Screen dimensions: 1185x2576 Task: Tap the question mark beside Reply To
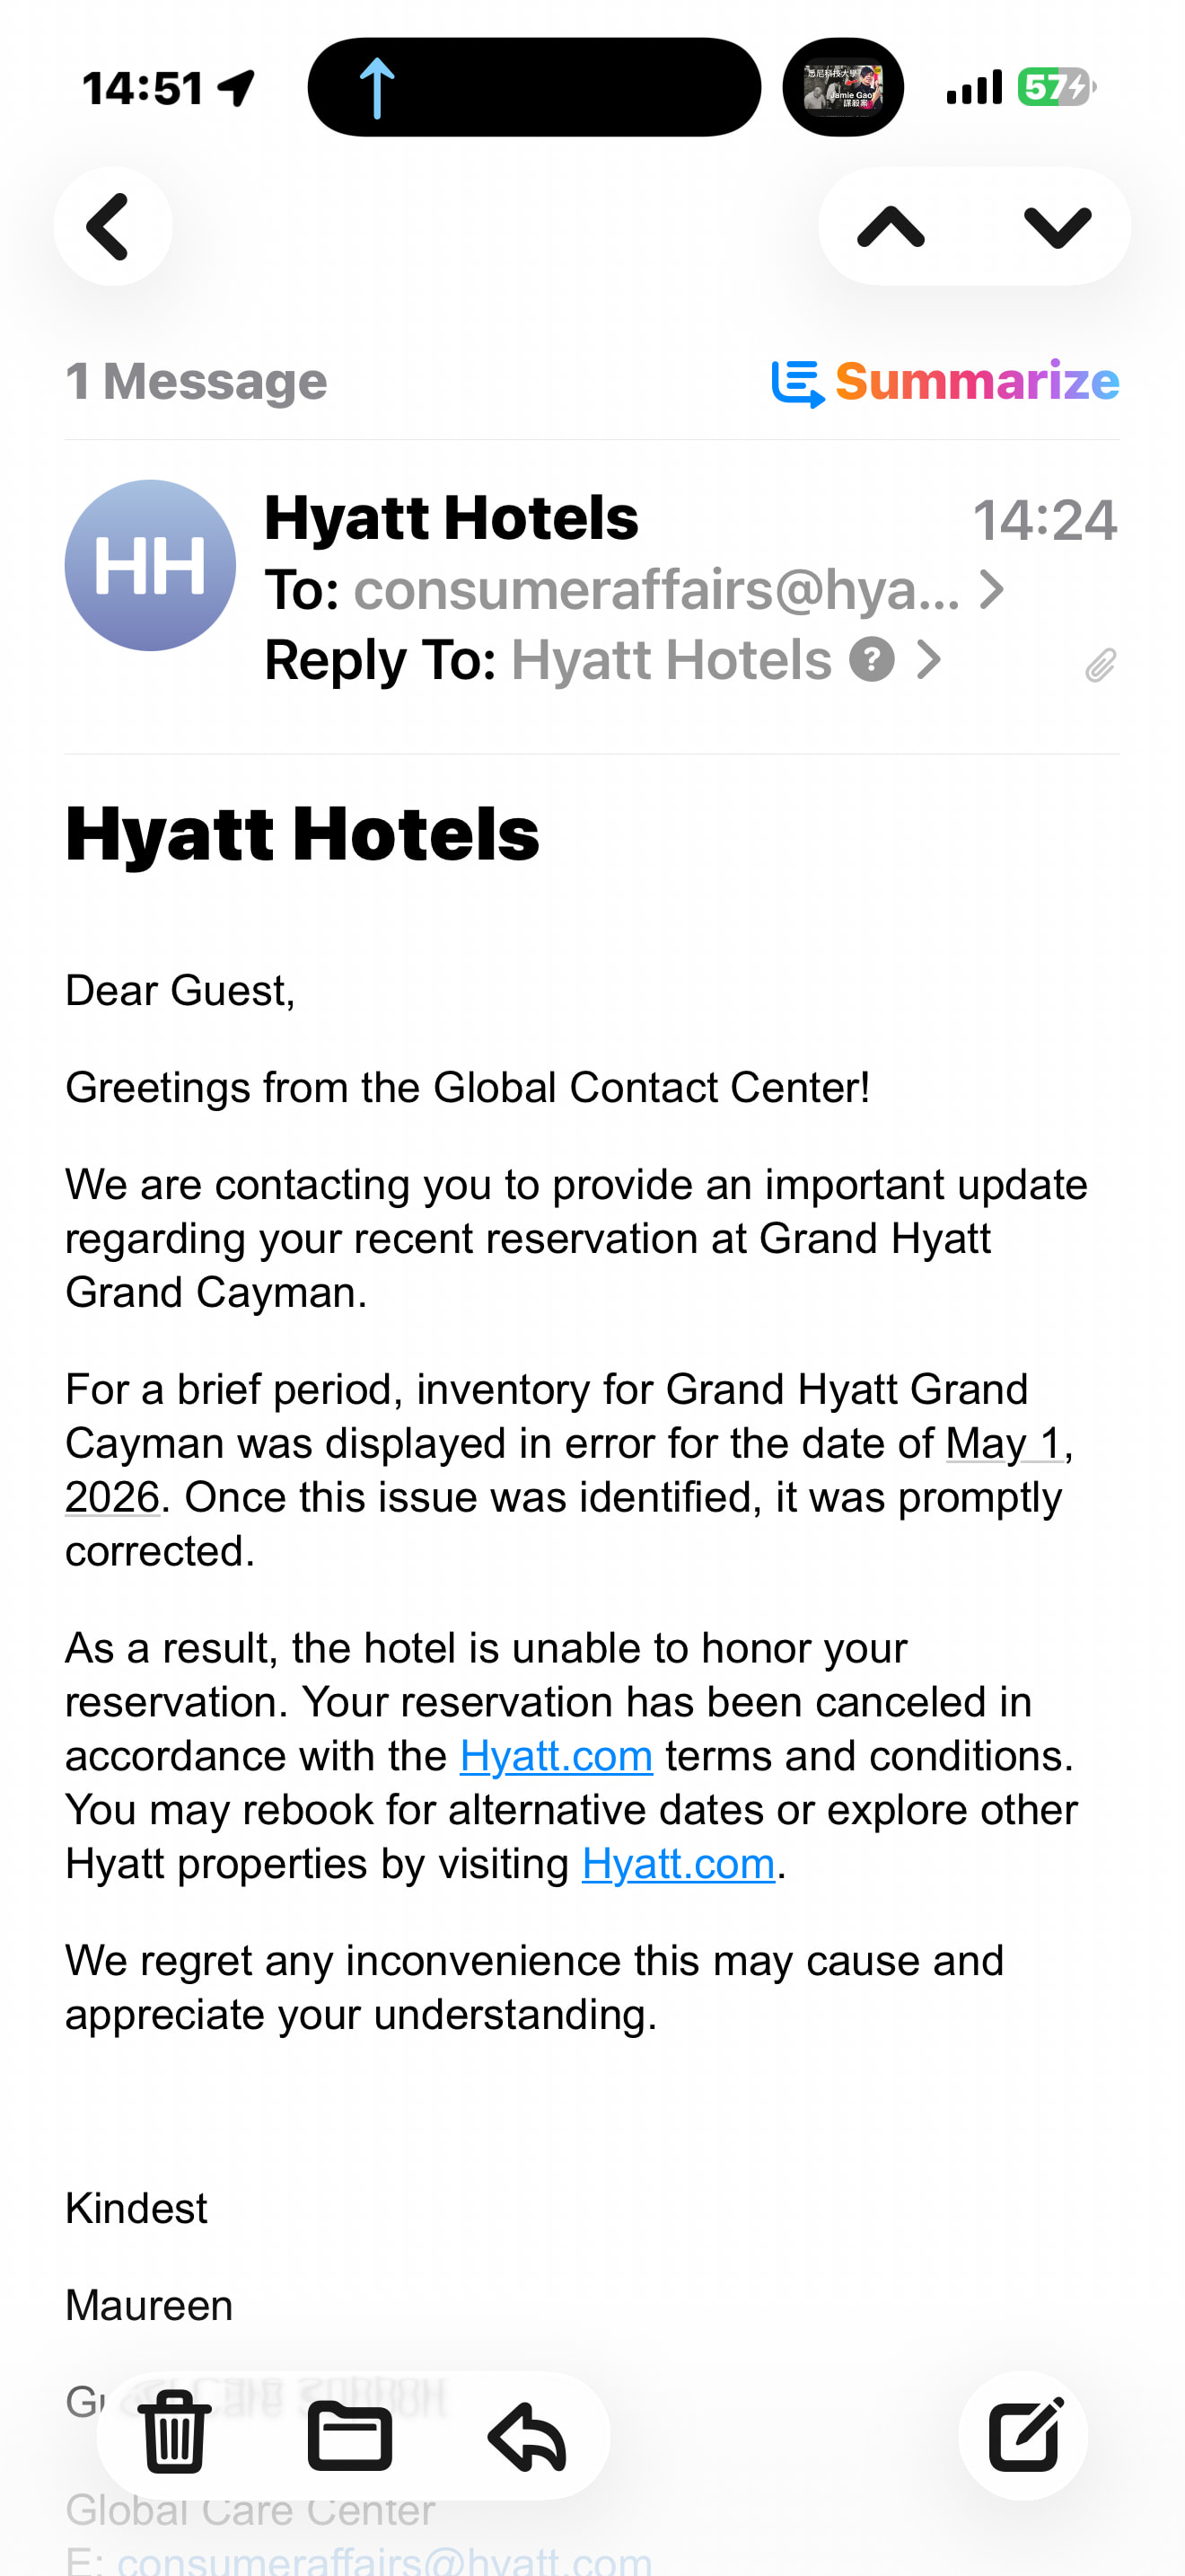pyautogui.click(x=872, y=660)
